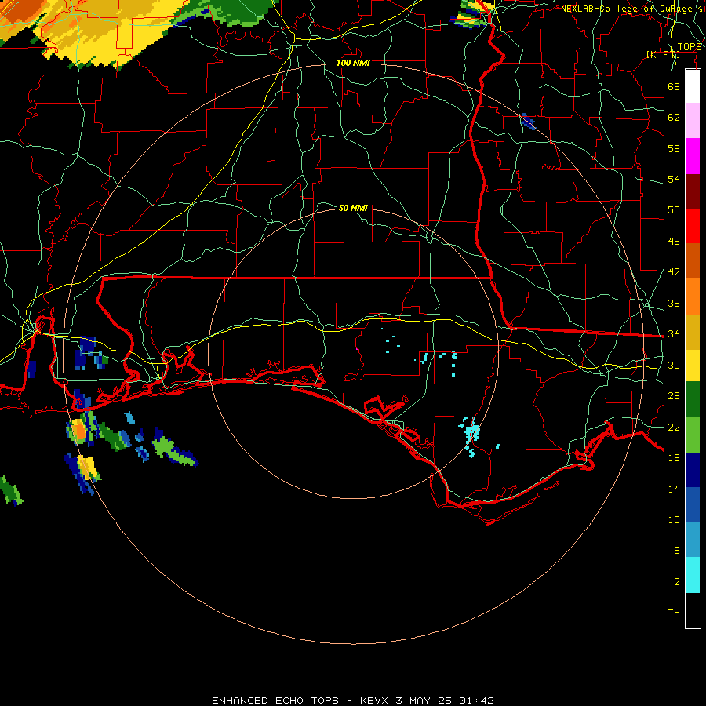706x706 pixels.
Task: Click the magenta 58 kft legend swatch
Action: [693, 156]
